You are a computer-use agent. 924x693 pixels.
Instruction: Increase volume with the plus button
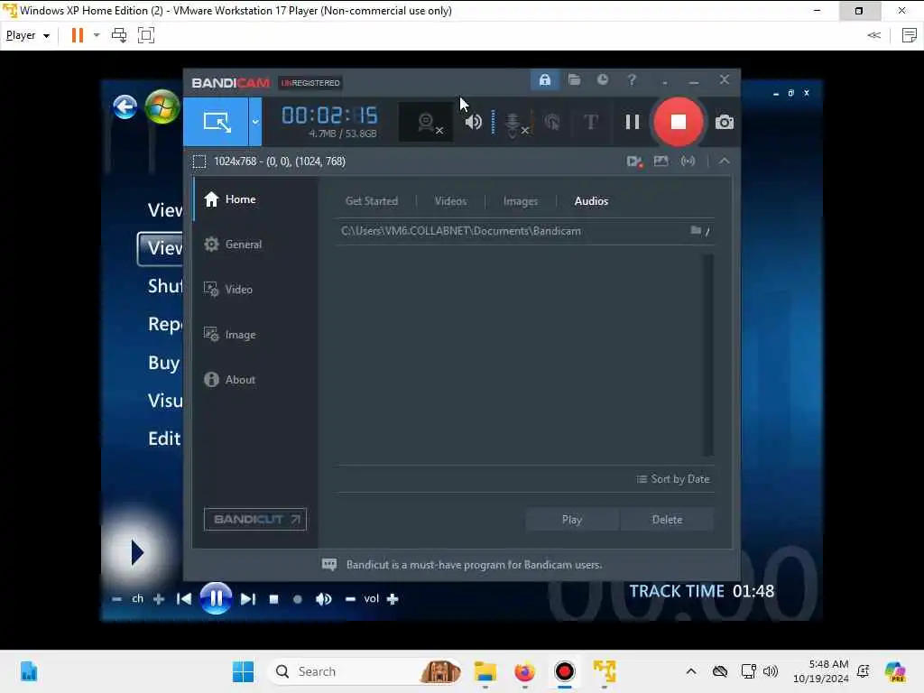pyautogui.click(x=393, y=599)
